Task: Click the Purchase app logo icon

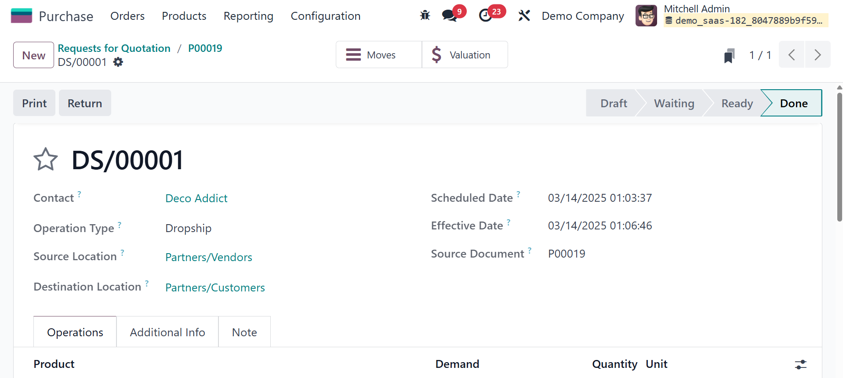Action: [21, 16]
